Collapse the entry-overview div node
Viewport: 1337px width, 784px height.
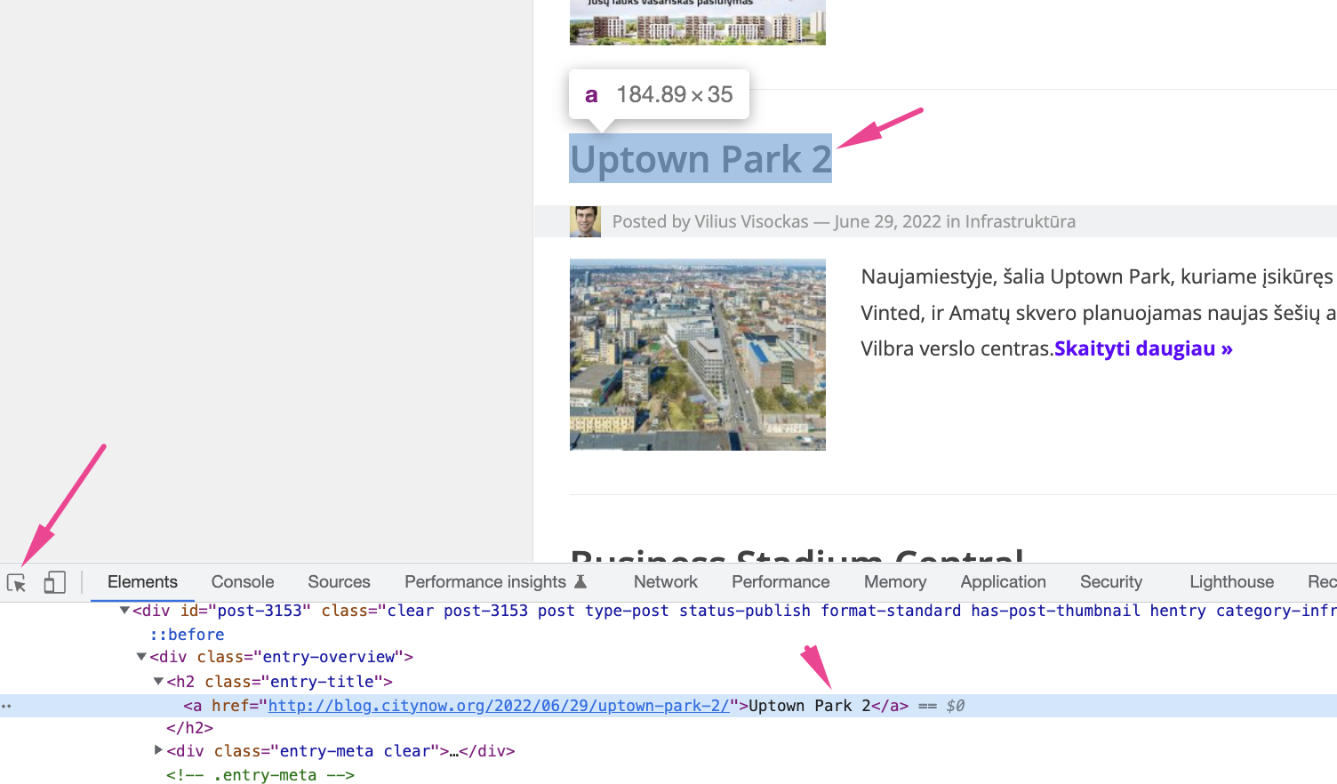point(141,657)
